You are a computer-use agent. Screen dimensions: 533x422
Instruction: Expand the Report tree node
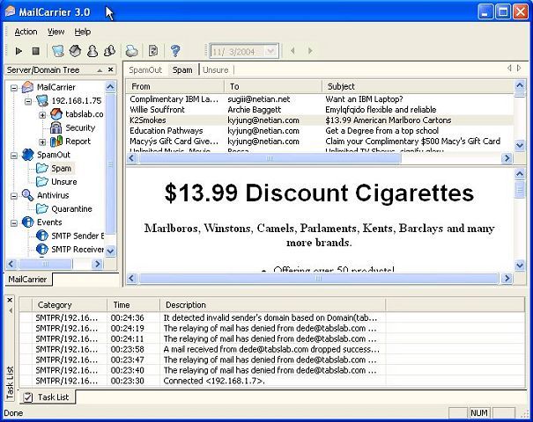point(42,142)
